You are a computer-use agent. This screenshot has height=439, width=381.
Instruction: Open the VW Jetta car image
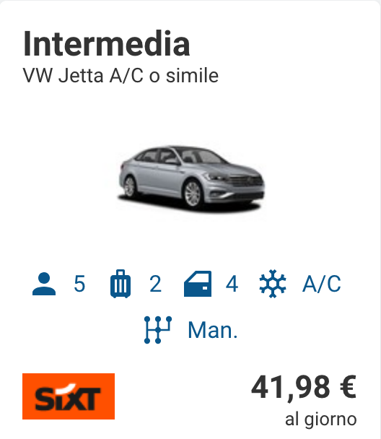pos(191,178)
